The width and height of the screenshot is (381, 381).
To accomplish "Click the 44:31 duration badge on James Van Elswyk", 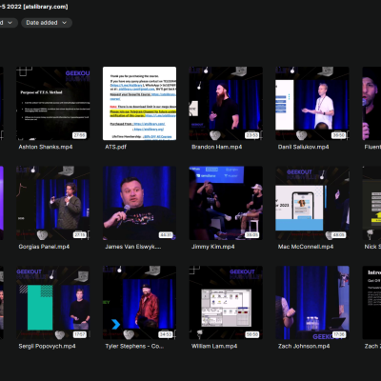I will 166,235.
